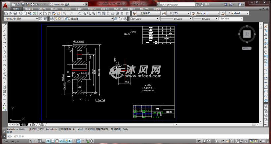Open the workspace dropdown 'AutoCAD 经典'
Viewport: 271px width, 144px height.
click(20, 19)
